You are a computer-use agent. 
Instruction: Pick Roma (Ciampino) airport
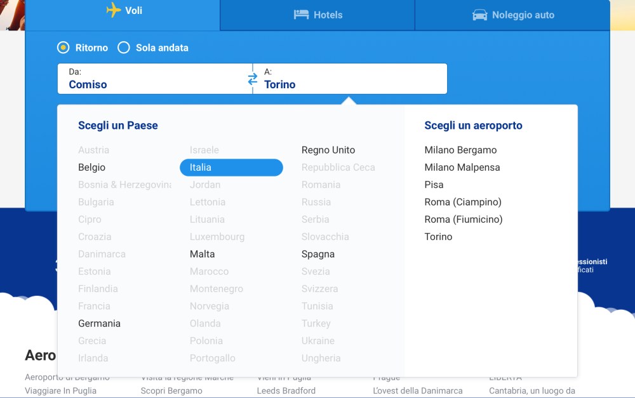tap(462, 202)
